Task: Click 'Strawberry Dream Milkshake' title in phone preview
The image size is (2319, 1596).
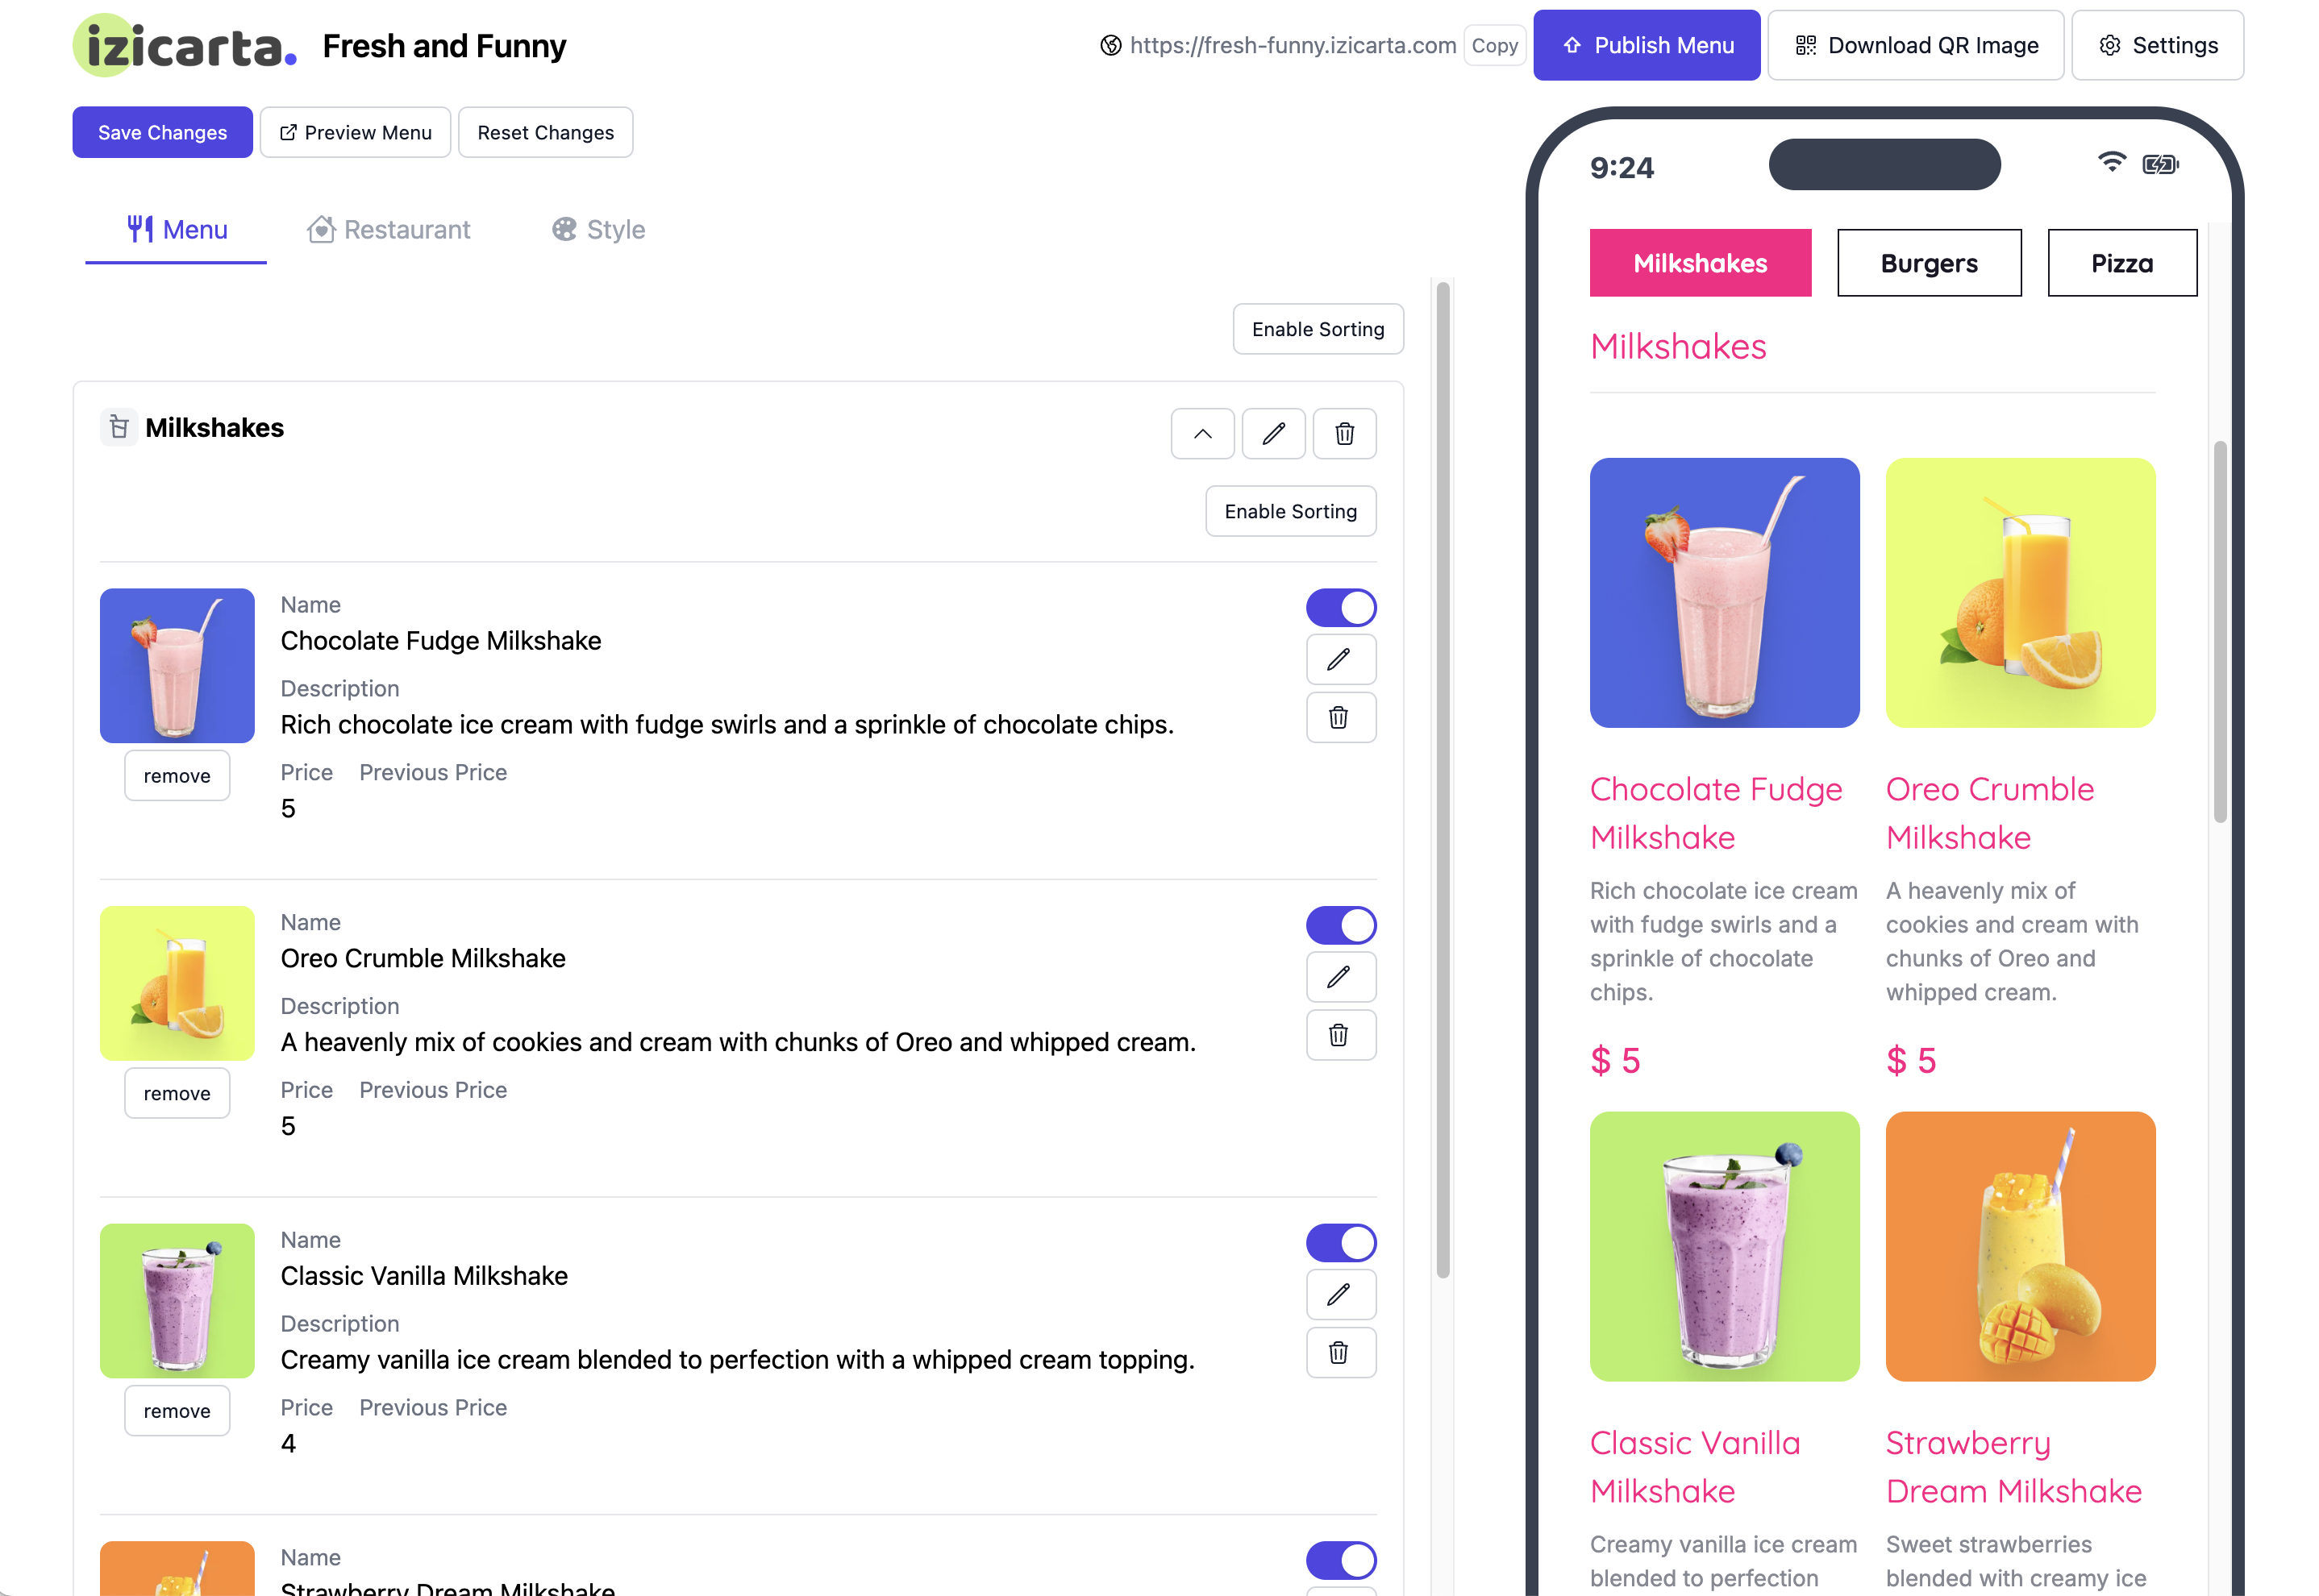Action: [x=2013, y=1467]
